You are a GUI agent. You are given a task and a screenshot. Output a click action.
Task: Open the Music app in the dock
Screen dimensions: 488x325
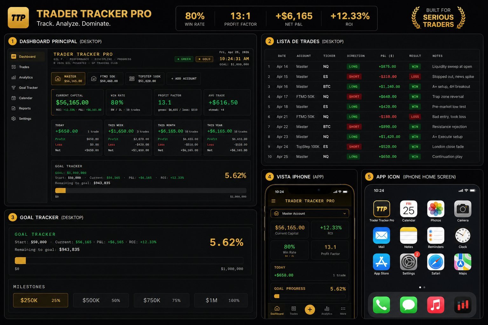click(436, 305)
